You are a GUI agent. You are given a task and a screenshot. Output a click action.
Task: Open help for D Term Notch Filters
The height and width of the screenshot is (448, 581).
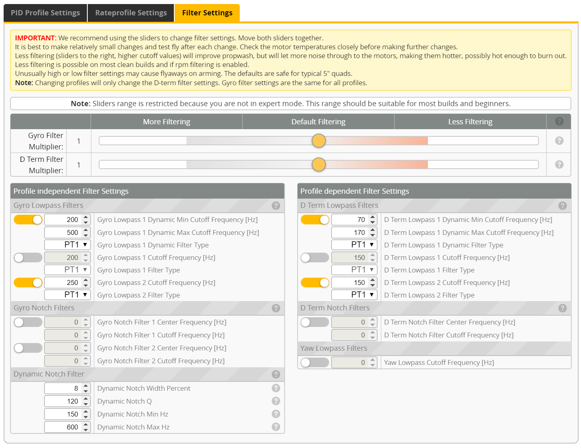click(562, 308)
